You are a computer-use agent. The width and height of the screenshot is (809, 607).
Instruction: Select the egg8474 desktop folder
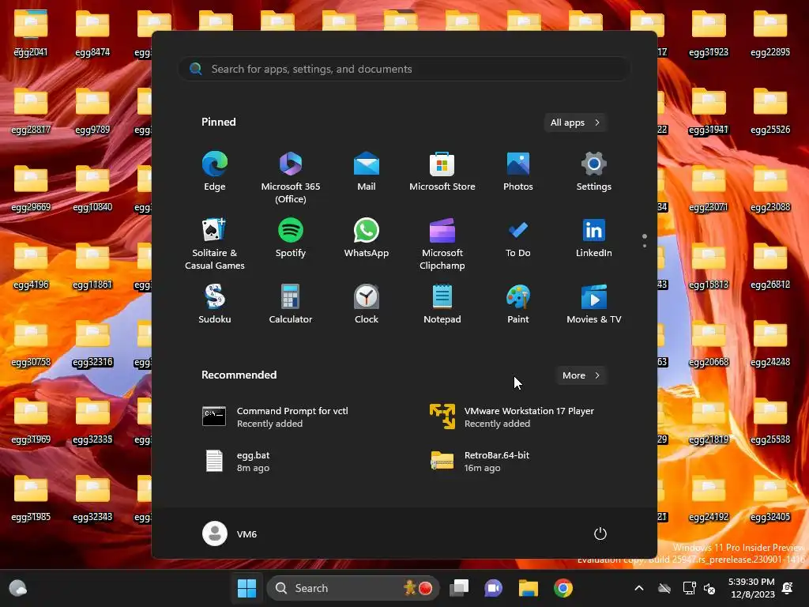[92, 33]
